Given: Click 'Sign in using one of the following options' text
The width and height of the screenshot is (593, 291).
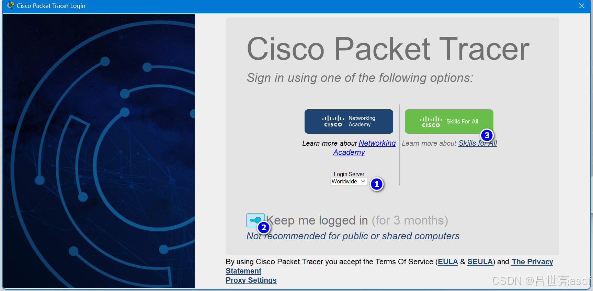Looking at the screenshot, I should click(360, 78).
